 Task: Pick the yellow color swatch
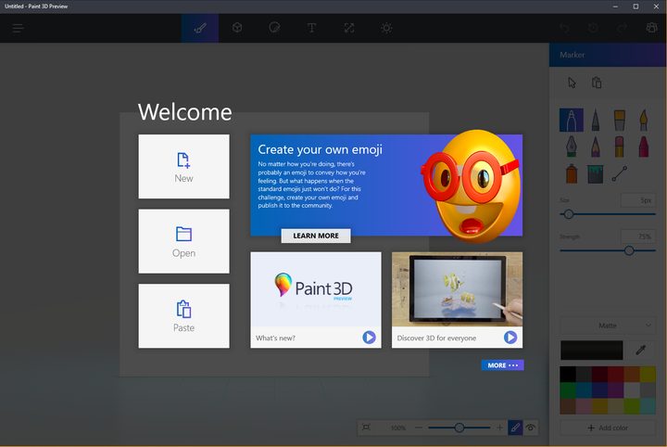click(648, 375)
